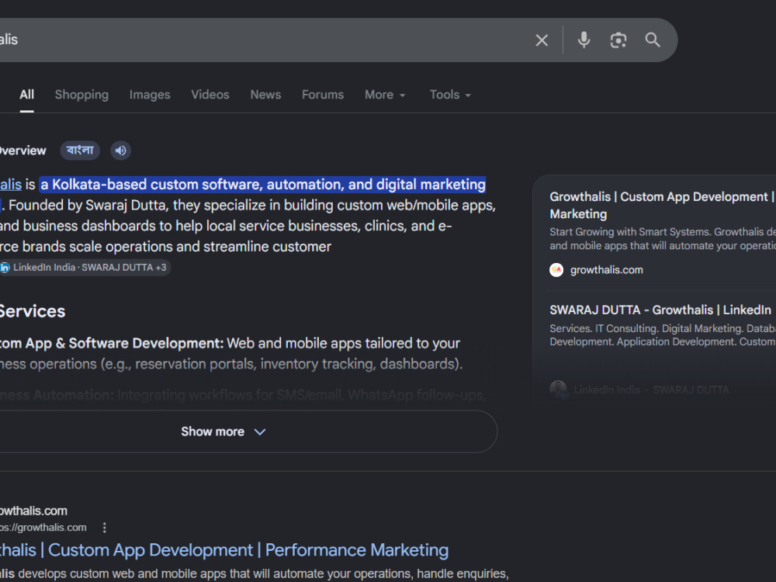Open the News tab

coord(265,95)
